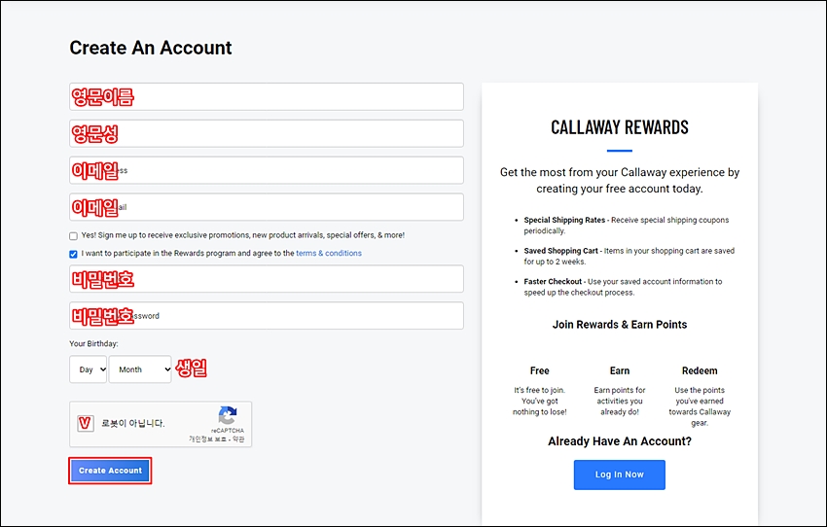Screen dimensions: 827x527
Task: Click the Redeem rewards column heading
Action: tap(700, 371)
